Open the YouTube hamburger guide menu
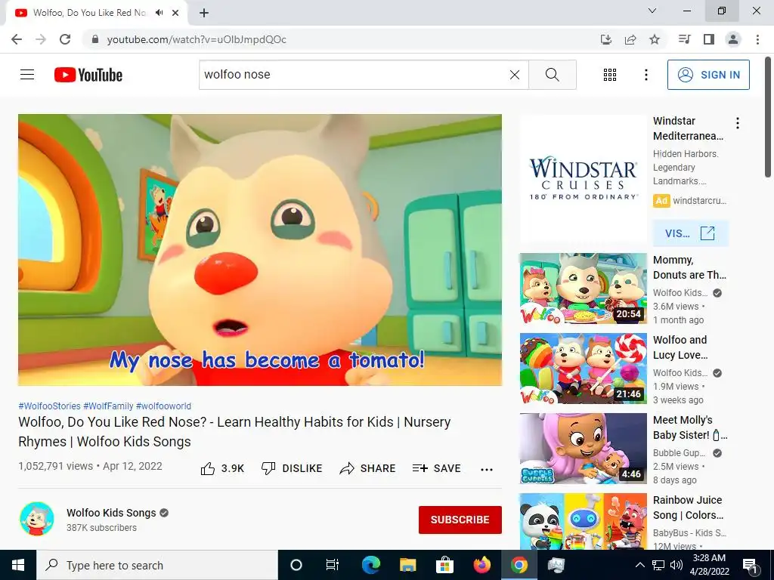 (27, 75)
